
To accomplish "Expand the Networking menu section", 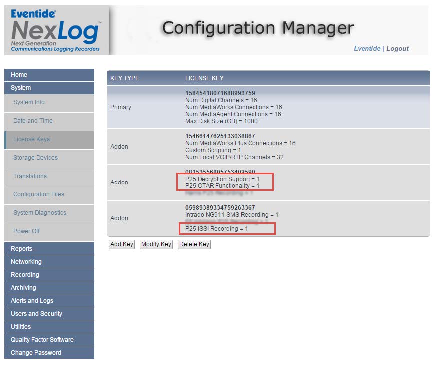I will (49, 262).
